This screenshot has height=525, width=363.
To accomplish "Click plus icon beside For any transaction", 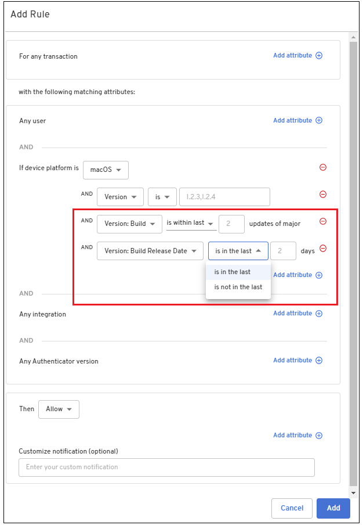I will pos(319,56).
